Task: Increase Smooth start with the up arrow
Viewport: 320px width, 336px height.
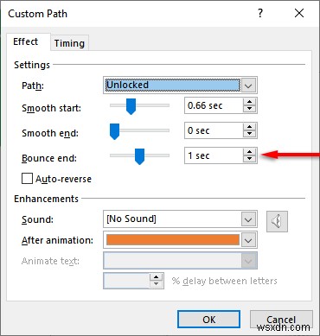Action: [x=249, y=102]
